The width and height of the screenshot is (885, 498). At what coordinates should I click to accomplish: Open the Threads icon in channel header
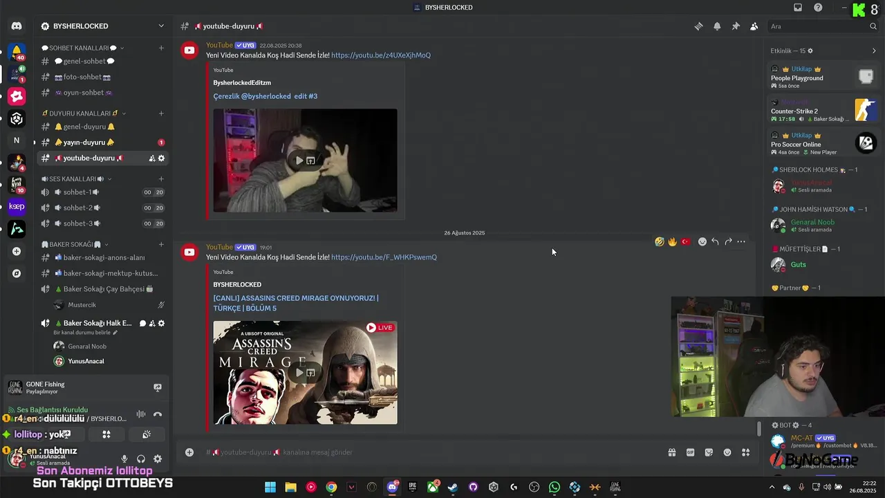pos(698,26)
